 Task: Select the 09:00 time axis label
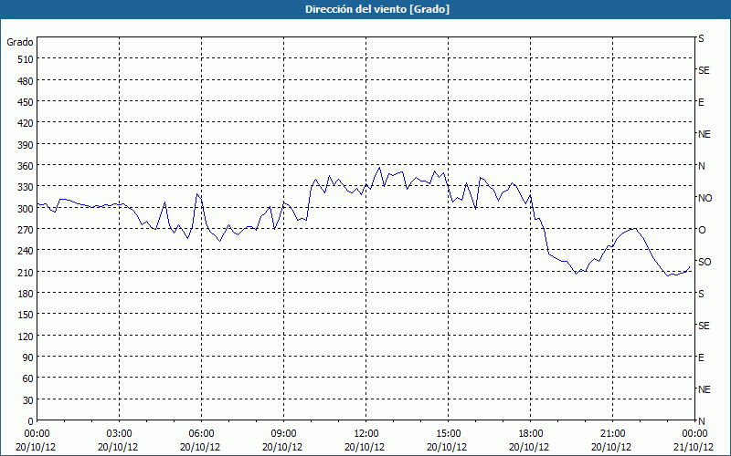point(283,434)
